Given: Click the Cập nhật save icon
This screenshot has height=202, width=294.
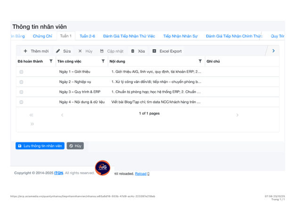Looking at the screenshot, I should (x=102, y=51).
